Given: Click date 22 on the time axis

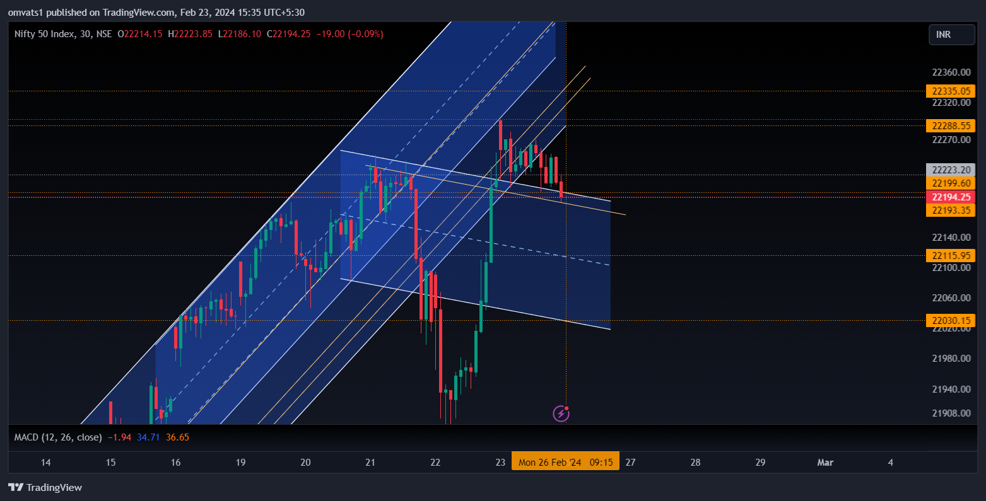Looking at the screenshot, I should pyautogui.click(x=435, y=463).
